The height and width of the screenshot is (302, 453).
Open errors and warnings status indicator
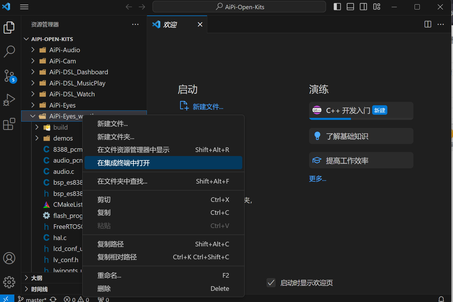point(76,299)
